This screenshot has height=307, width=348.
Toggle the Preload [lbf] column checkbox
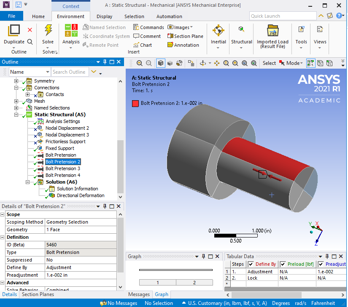pos(283,264)
